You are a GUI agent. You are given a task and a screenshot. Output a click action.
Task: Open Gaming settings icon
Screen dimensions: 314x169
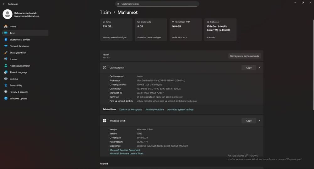click(6, 79)
